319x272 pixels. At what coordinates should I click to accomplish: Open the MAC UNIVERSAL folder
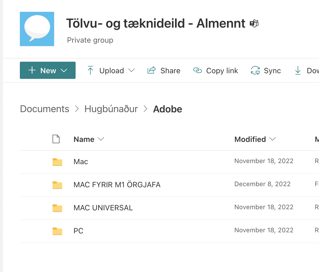tap(103, 208)
